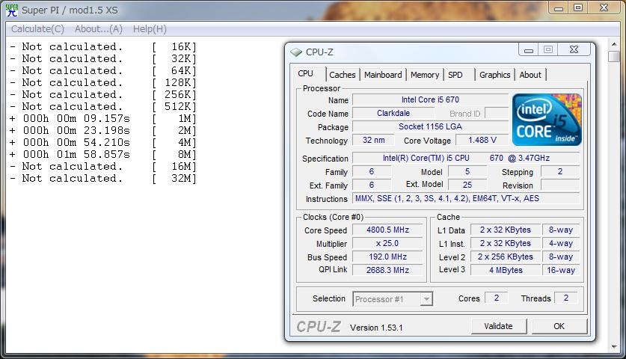Click the 1M result line 09.157s
The height and width of the screenshot is (359, 626).
click(103, 119)
